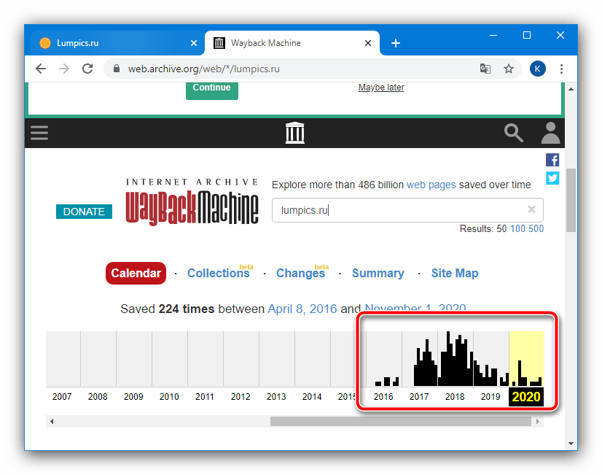Open Chrome's three-dot menu

point(561,69)
